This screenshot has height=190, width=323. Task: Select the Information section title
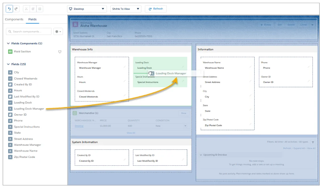coord(206,49)
